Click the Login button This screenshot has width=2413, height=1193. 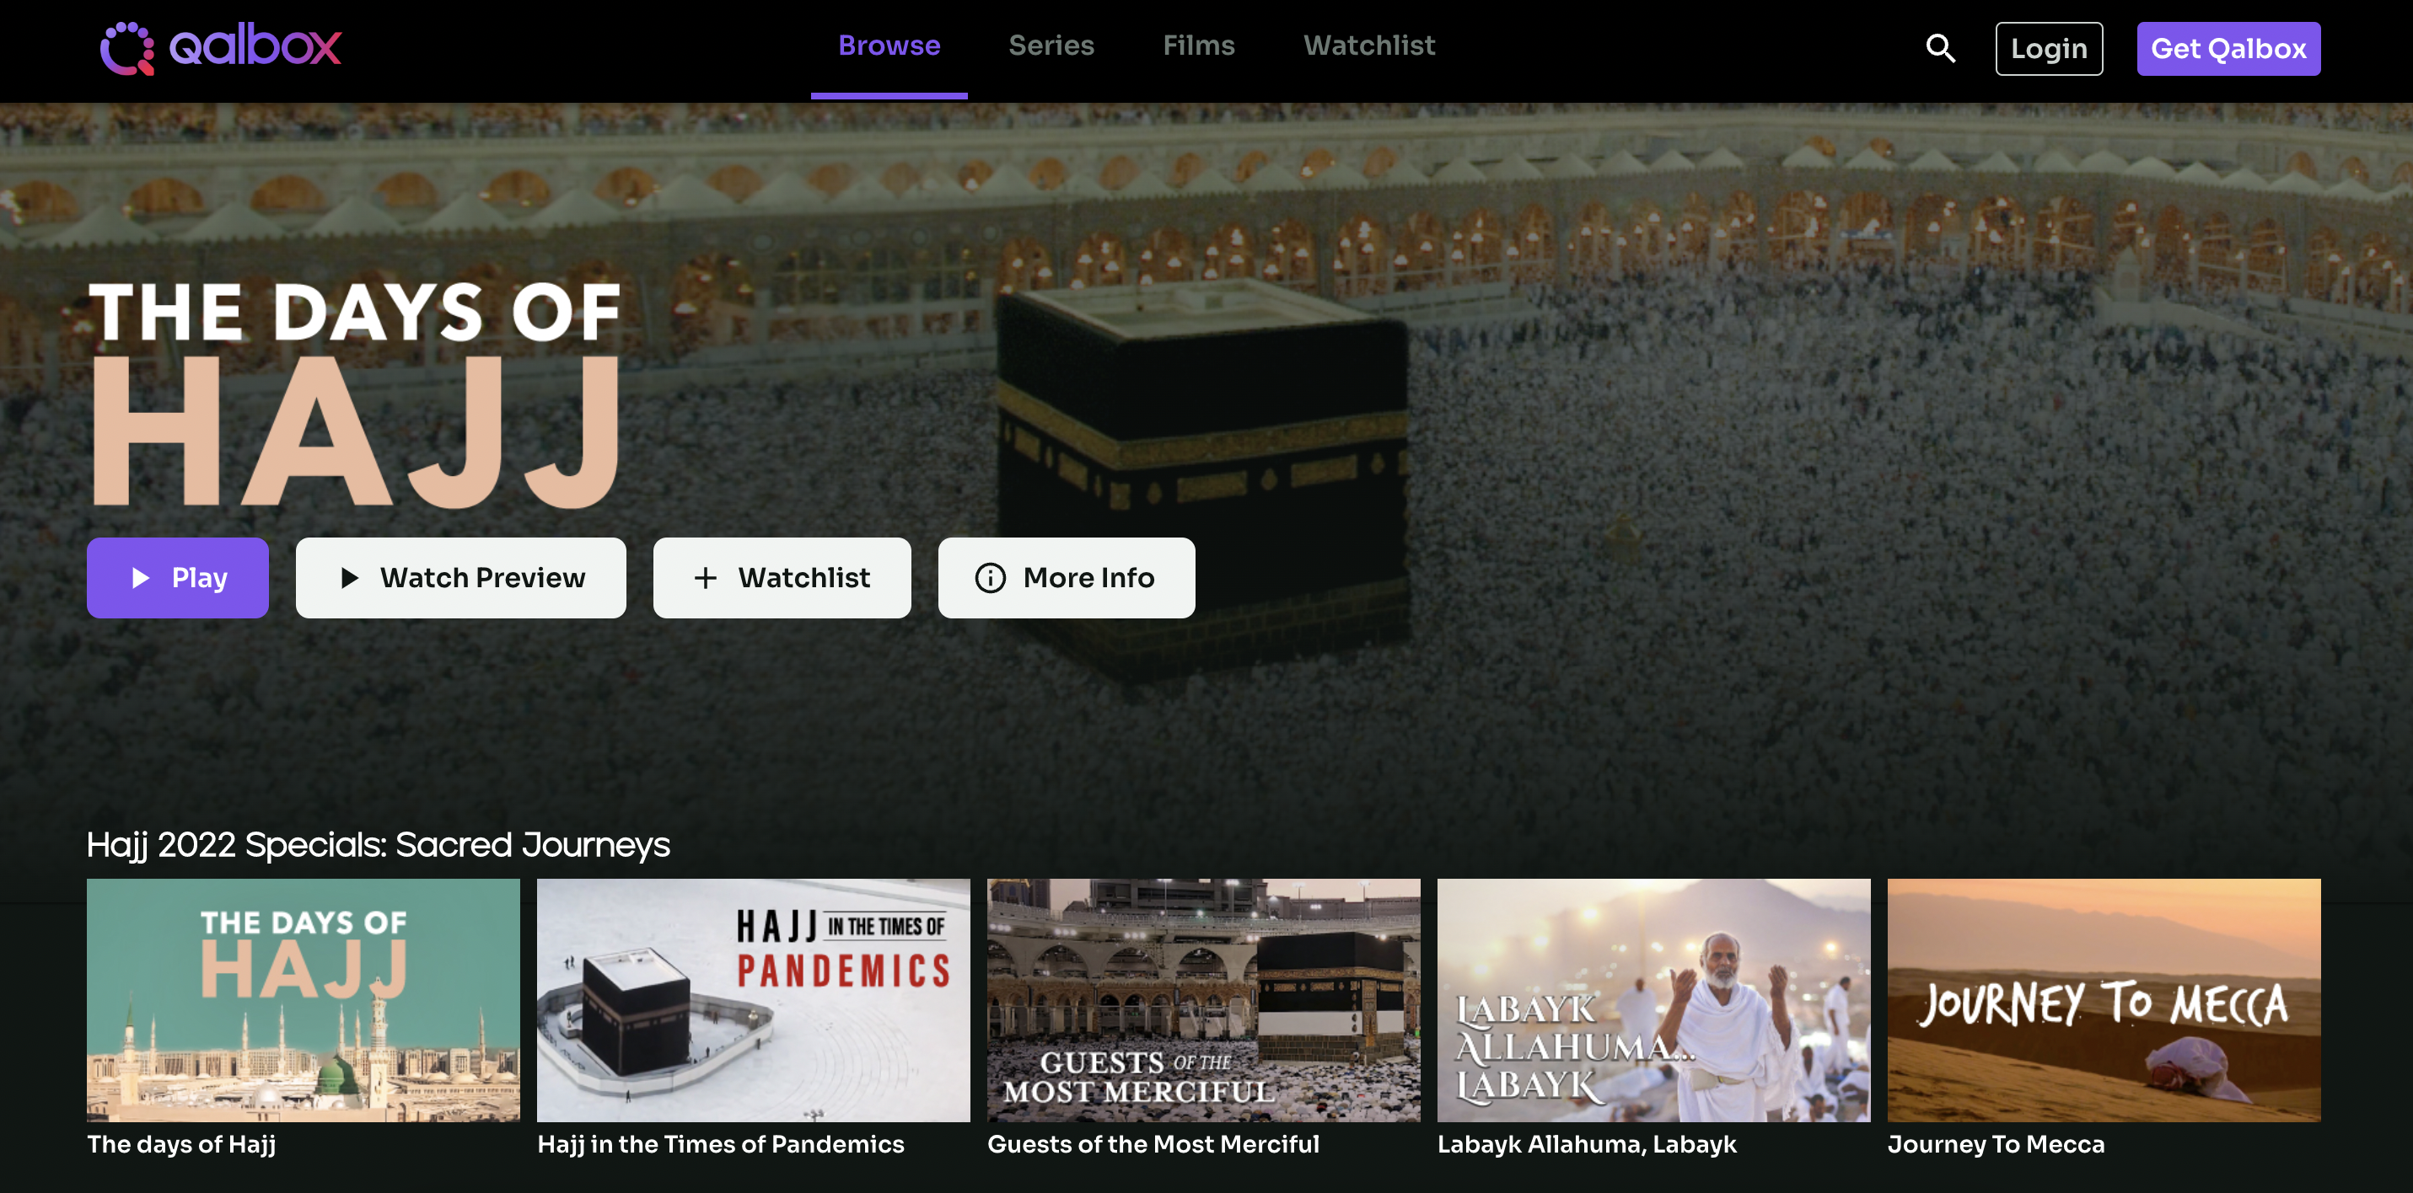click(2049, 49)
